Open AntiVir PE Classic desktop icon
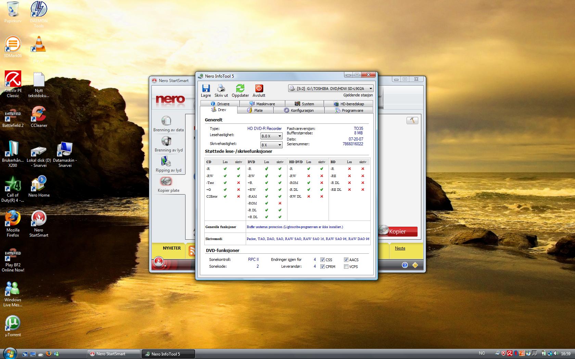 click(13, 84)
